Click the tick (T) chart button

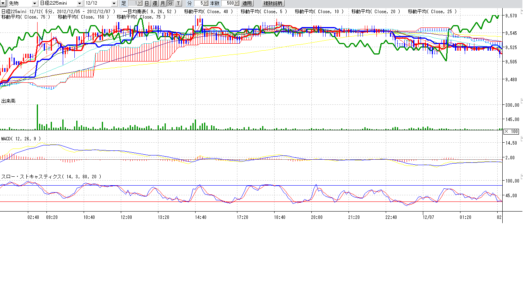178,3
